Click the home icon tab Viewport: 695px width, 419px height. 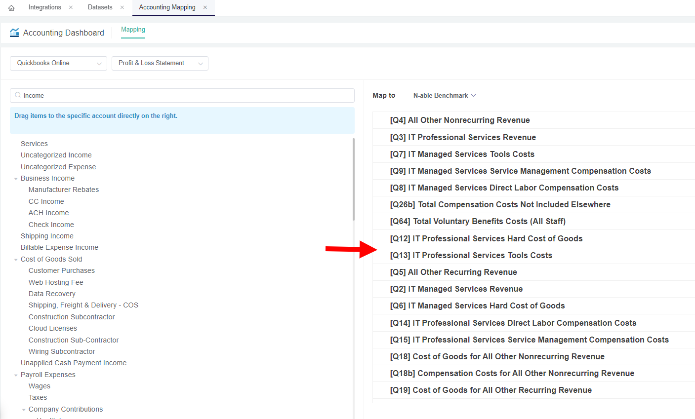click(11, 8)
